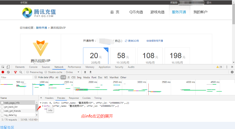This screenshot has width=235, height=129.
Task: Click the Tencent pay logo
Action: 39,13
